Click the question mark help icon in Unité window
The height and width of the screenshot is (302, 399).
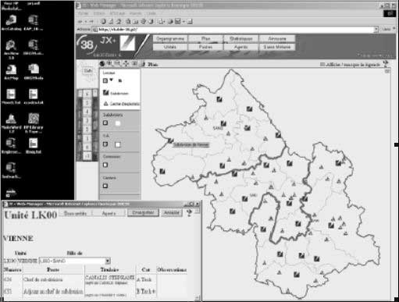[189, 213]
